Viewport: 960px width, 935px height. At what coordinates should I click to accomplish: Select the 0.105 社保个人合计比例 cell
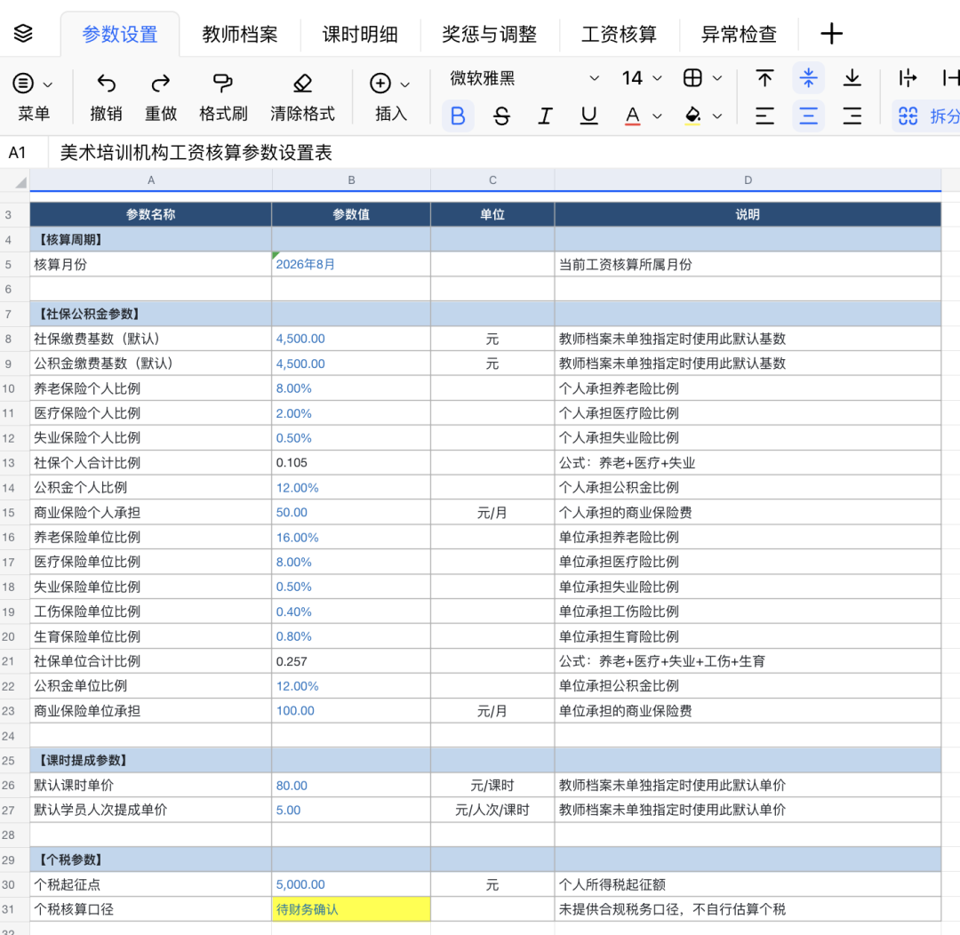[x=351, y=463]
